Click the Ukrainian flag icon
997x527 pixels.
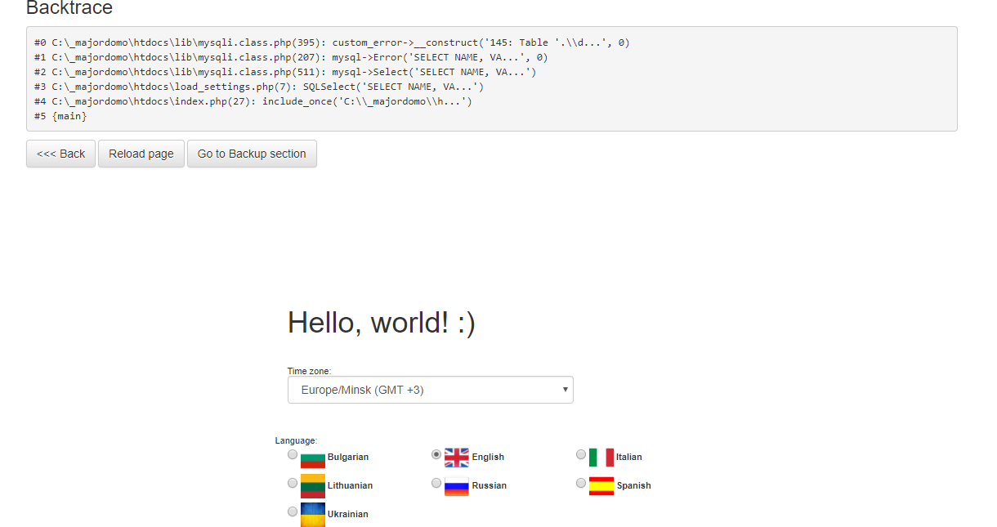click(x=312, y=514)
